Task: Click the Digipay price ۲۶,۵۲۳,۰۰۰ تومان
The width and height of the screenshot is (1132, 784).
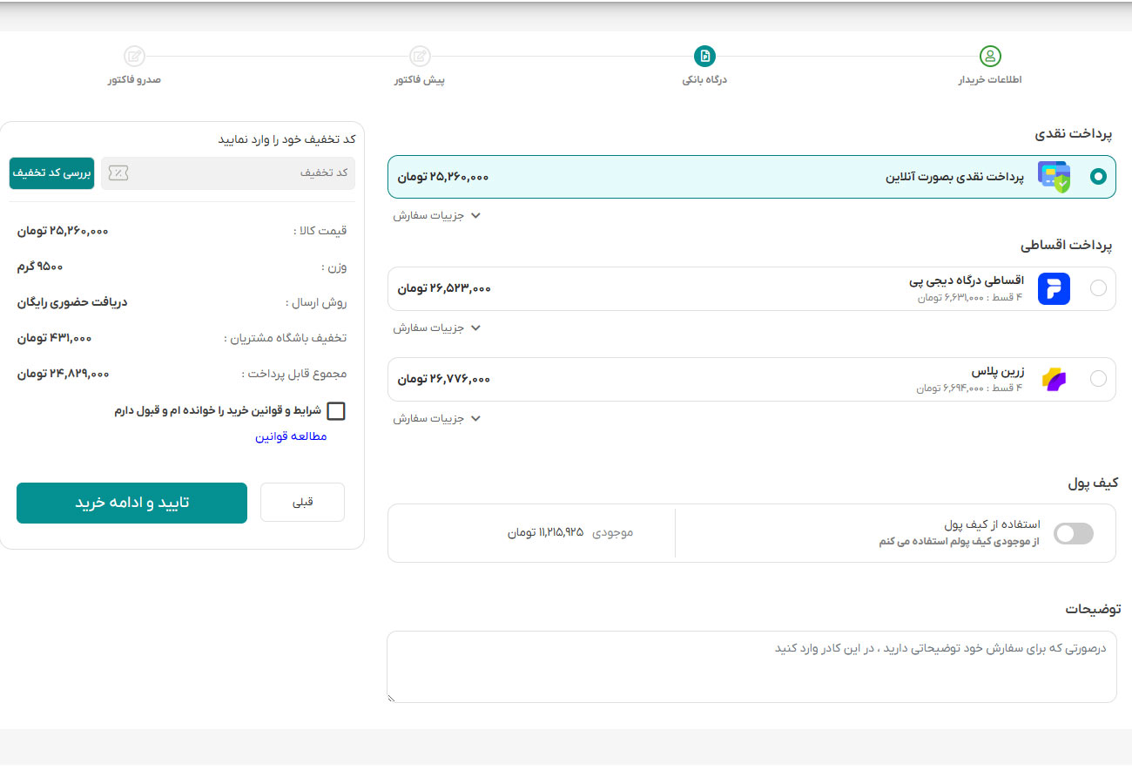Action: pyautogui.click(x=444, y=288)
